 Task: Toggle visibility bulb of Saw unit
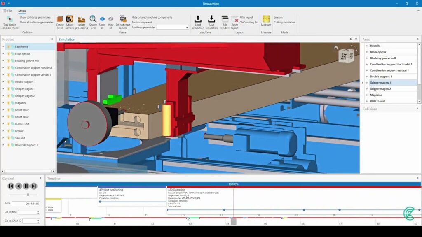coord(9,138)
